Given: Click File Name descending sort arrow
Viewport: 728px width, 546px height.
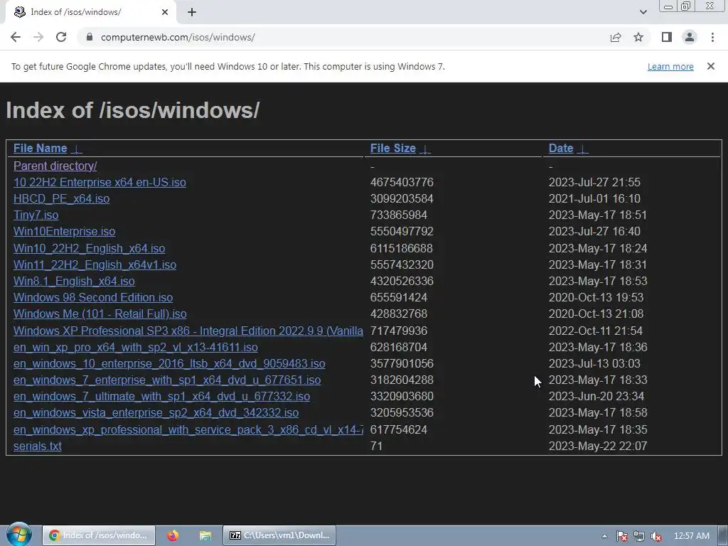Looking at the screenshot, I should [77, 149].
